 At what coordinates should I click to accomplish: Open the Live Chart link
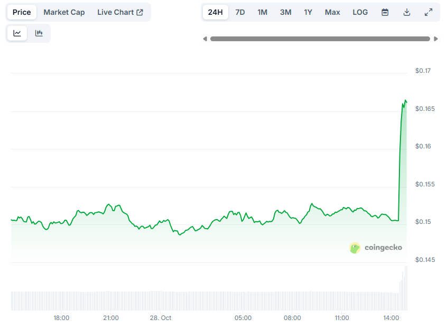(x=121, y=12)
